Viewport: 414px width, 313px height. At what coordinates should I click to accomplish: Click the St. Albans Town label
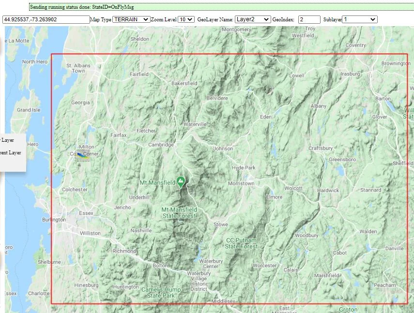pyautogui.click(x=78, y=68)
